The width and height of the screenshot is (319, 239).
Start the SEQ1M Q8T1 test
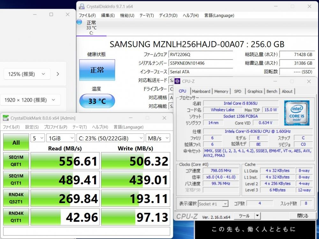click(x=16, y=161)
